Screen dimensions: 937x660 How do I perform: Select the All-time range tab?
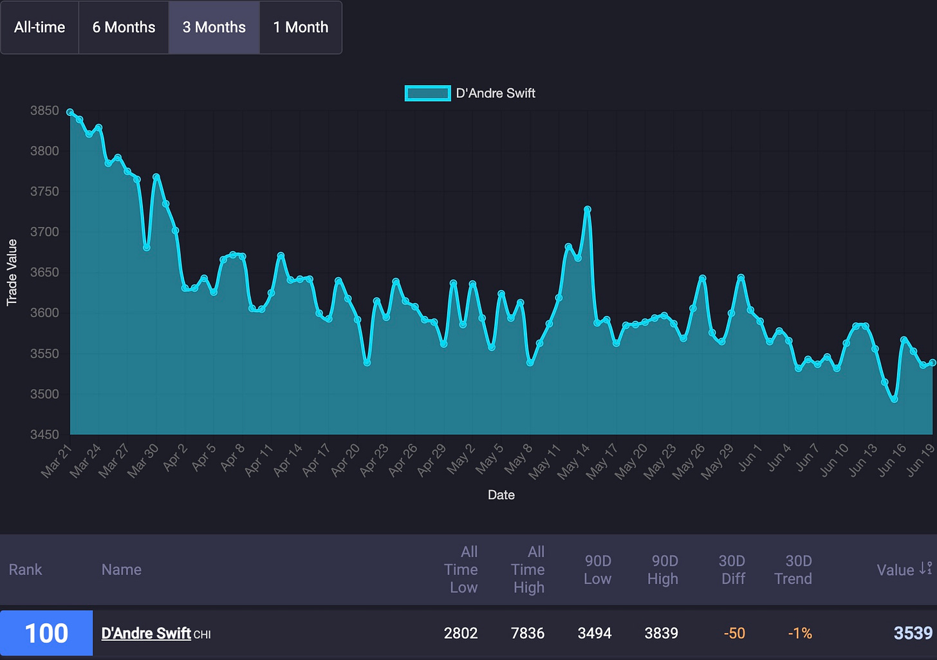40,27
